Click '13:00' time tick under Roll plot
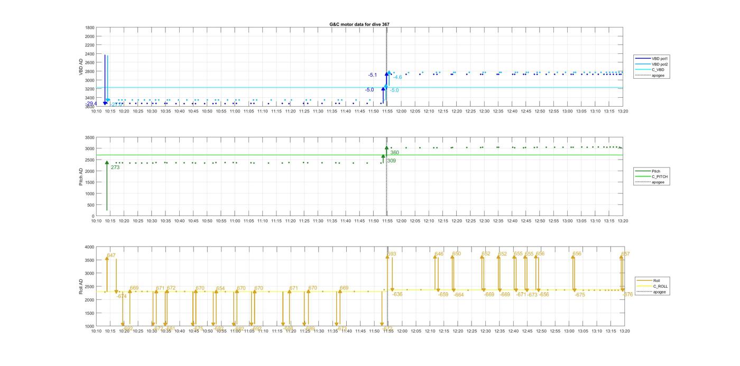Viewport: 740px width, 366px height. coord(568,331)
